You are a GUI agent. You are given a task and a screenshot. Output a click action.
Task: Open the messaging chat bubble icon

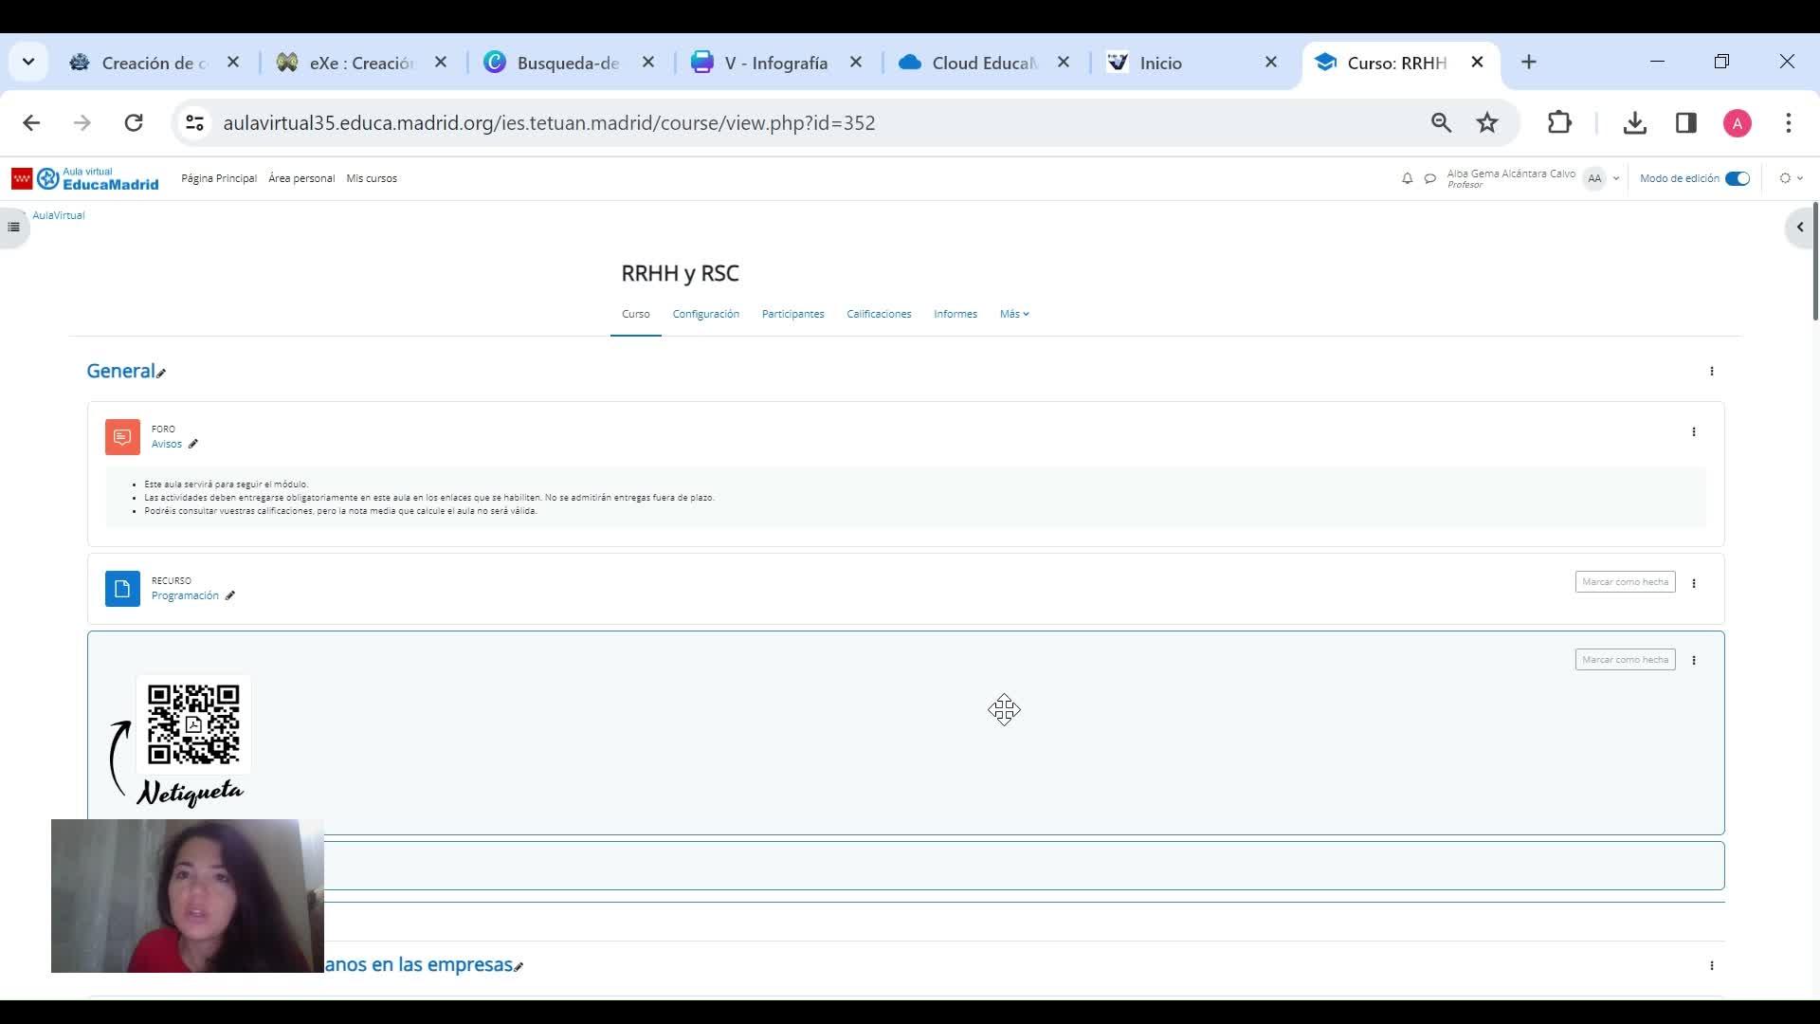1429,178
